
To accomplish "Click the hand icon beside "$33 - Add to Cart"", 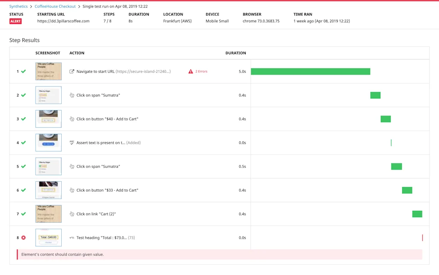I will click(x=71, y=190).
